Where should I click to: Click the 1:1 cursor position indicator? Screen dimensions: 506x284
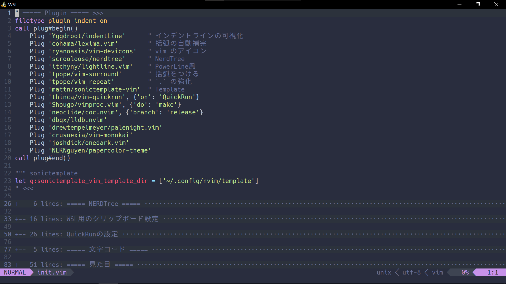tap(493, 272)
